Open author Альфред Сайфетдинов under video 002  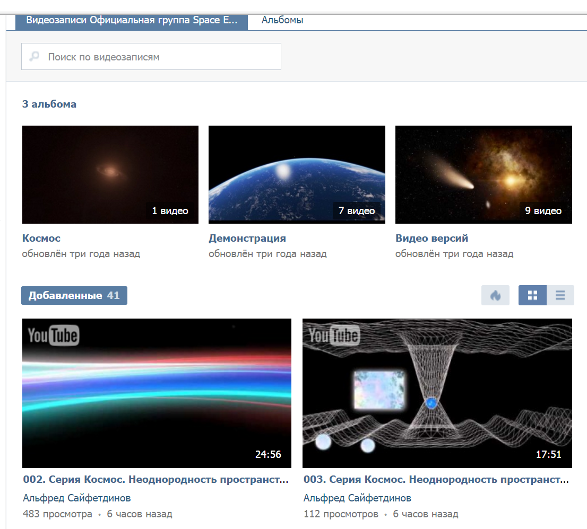[x=77, y=498]
